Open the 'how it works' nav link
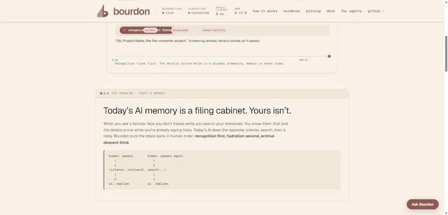Screen dimensions: 448x215 pyautogui.click(x=265, y=11)
